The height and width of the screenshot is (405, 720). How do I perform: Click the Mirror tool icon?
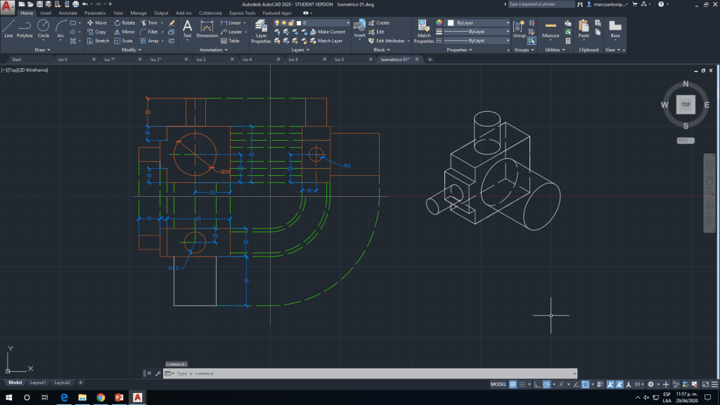pyautogui.click(x=124, y=32)
